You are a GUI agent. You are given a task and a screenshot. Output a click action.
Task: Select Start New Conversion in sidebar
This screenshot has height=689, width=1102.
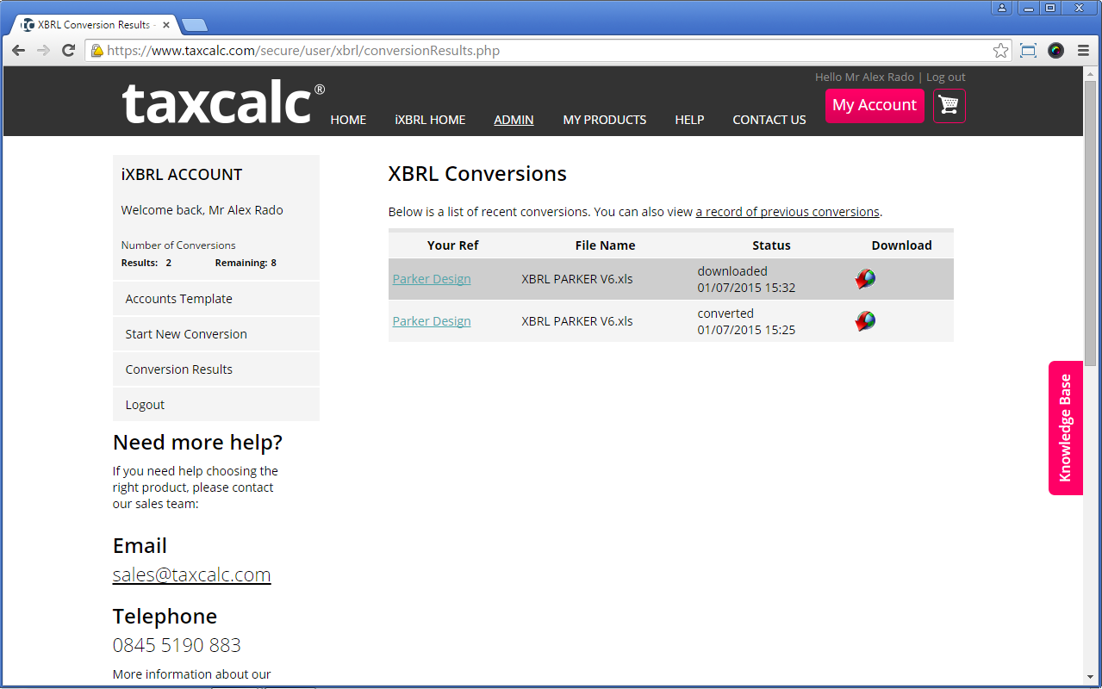[x=216, y=334]
